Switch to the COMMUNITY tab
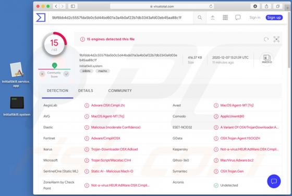This screenshot has height=196, width=292. [120, 91]
